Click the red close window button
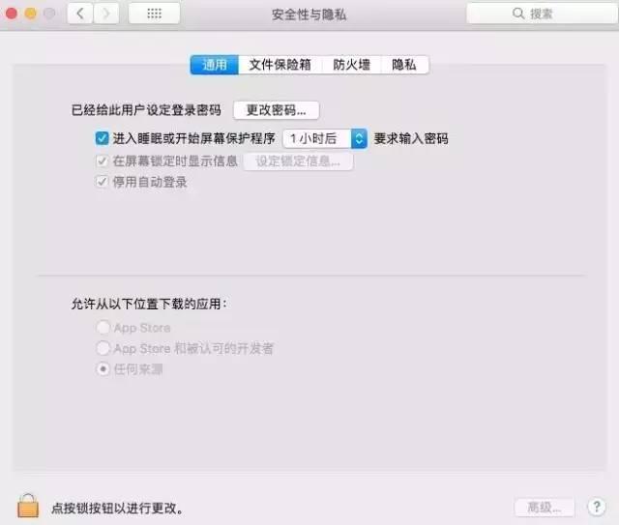619x525 pixels. click(12, 14)
